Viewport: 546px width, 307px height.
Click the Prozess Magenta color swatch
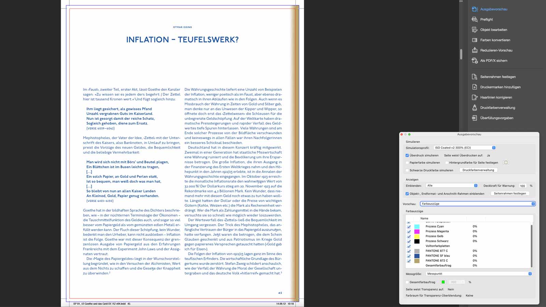[x=417, y=232]
